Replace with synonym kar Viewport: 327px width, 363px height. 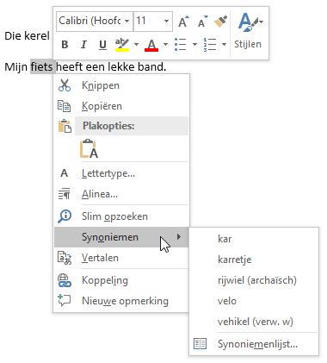(254, 239)
